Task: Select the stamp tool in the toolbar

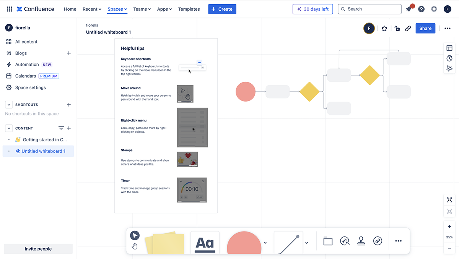Action: coord(361,241)
